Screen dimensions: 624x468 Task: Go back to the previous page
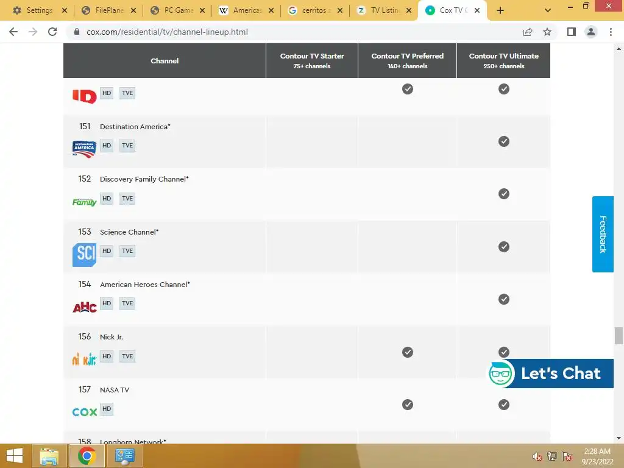coord(13,32)
